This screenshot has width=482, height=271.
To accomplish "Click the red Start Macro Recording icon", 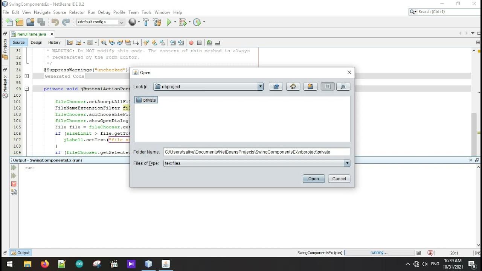I will coord(191,43).
